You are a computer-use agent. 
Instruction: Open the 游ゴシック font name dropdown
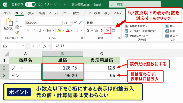point(61,23)
